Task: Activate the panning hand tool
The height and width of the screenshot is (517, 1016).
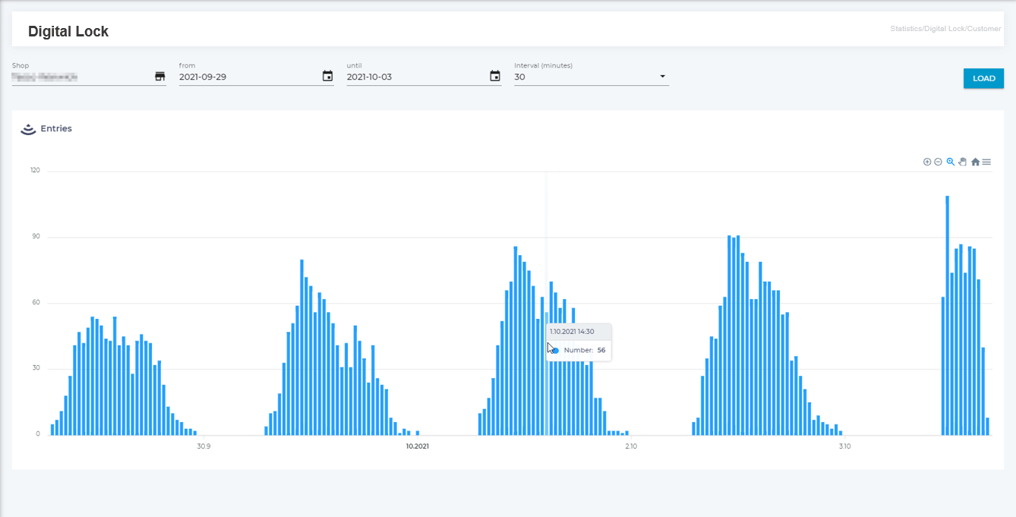Action: pos(962,162)
